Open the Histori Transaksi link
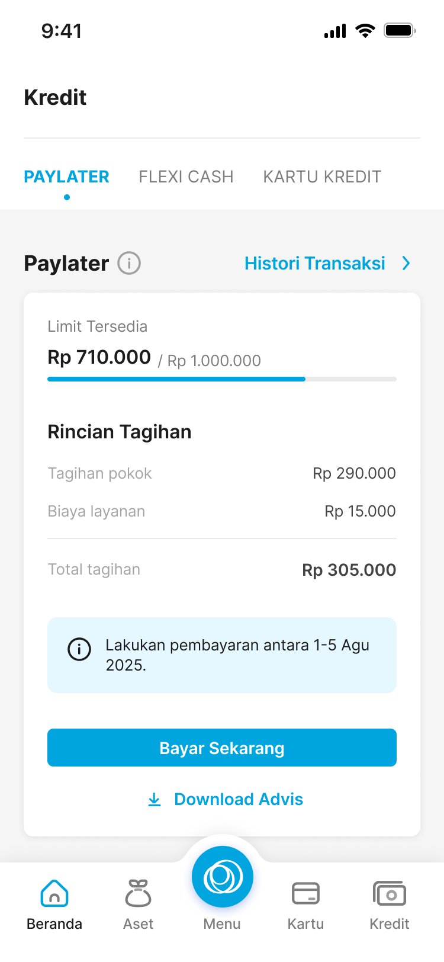The width and height of the screenshot is (444, 962). 315,263
